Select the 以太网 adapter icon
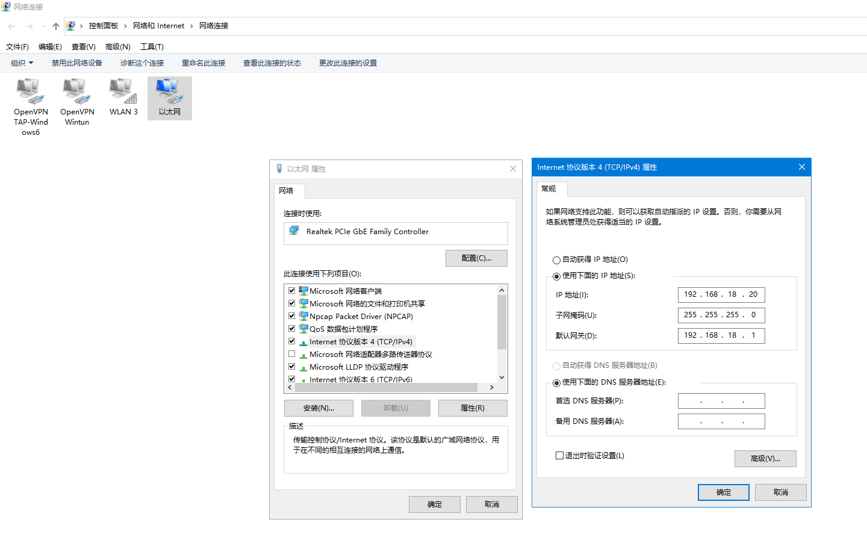Image resolution: width=867 pixels, height=540 pixels. coord(169,92)
